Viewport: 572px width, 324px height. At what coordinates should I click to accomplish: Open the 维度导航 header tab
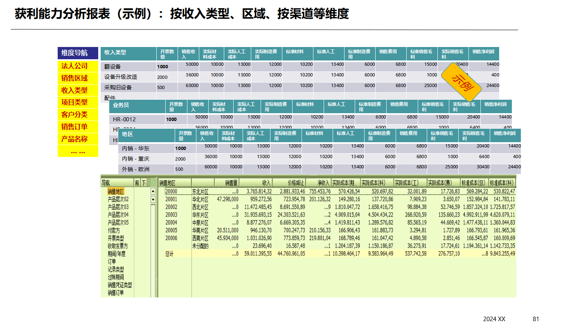[x=78, y=53]
